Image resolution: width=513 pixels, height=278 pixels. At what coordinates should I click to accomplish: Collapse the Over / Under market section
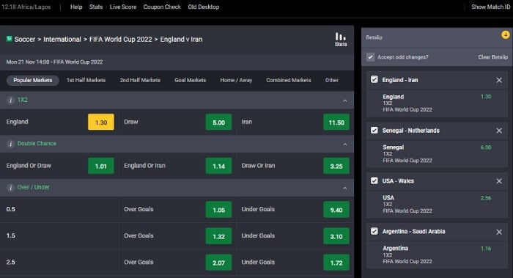point(345,189)
